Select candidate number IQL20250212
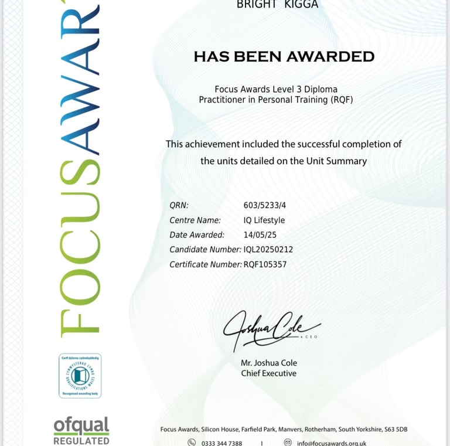This screenshot has height=446, width=450. (268, 250)
